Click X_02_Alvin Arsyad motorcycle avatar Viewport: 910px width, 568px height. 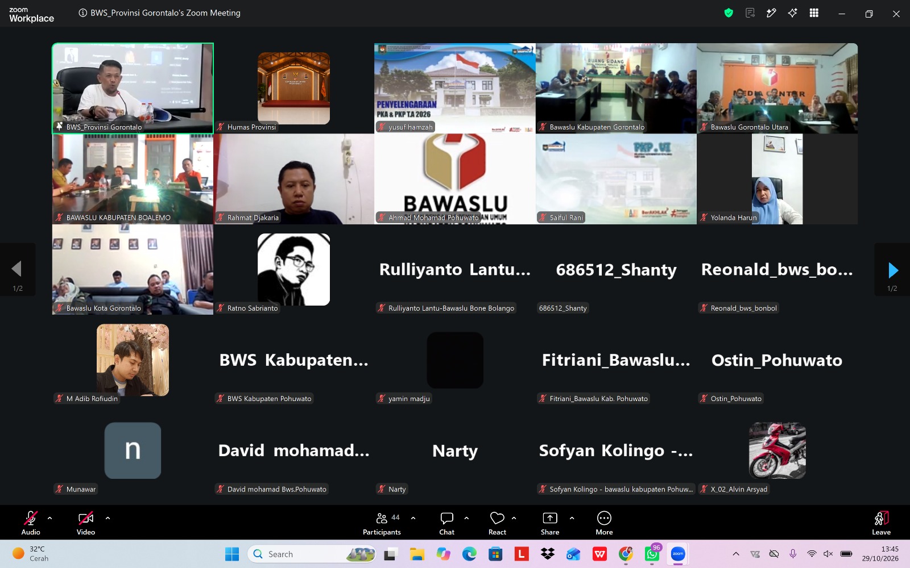777,450
